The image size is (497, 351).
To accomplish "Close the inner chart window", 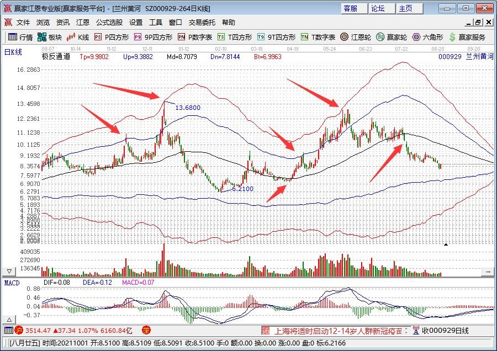I will tap(489, 23).
